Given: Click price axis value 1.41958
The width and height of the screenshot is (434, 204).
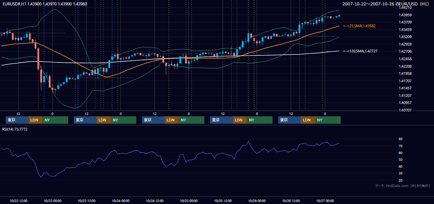Looking at the screenshot, I should pos(405,73).
